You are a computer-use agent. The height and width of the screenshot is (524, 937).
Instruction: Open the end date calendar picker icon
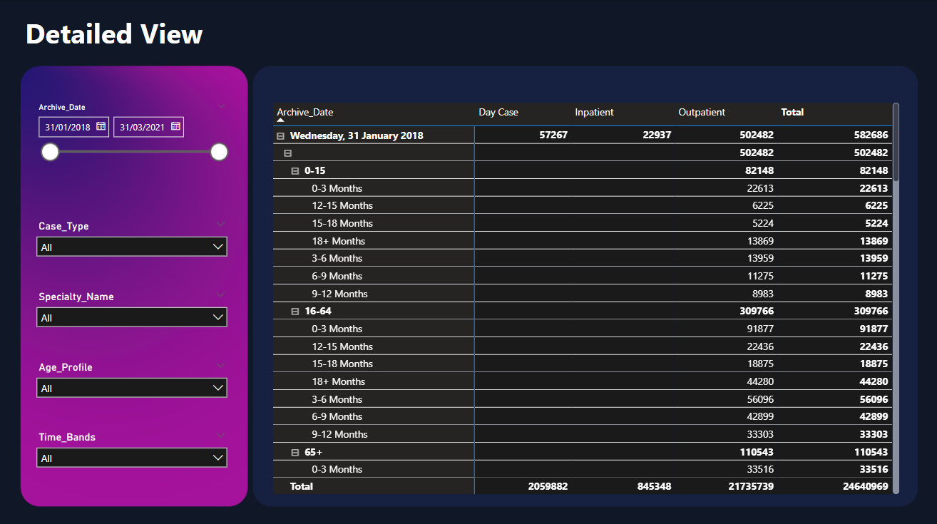pos(175,127)
